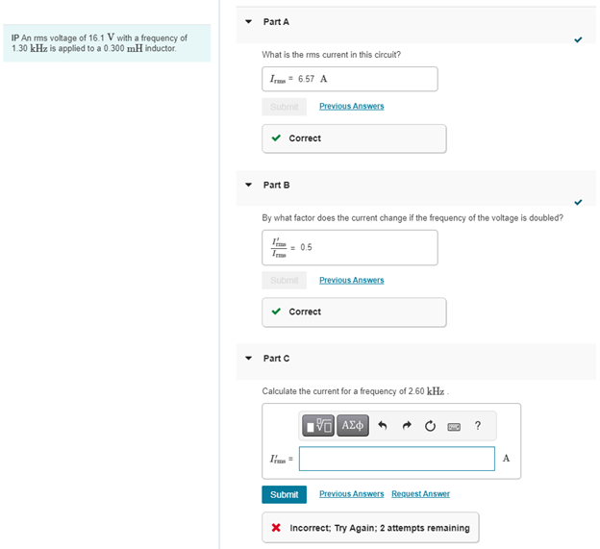Click the Correct feedback box in Part B
600x549 pixels.
pyautogui.click(x=354, y=312)
